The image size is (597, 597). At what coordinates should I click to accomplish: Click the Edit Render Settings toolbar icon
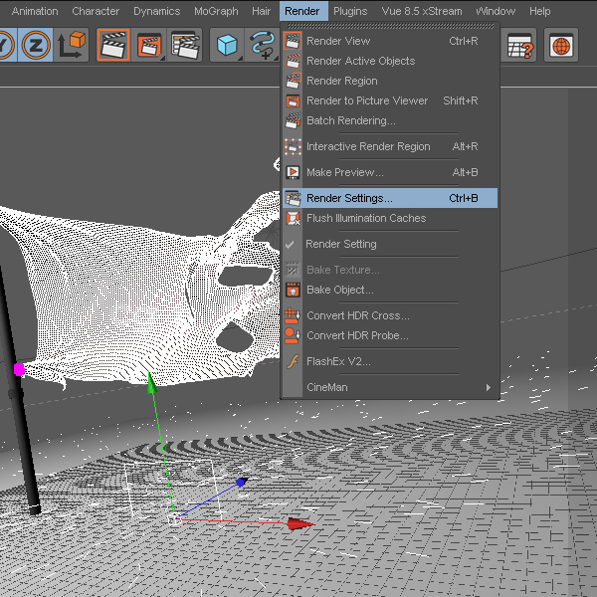pyautogui.click(x=185, y=45)
